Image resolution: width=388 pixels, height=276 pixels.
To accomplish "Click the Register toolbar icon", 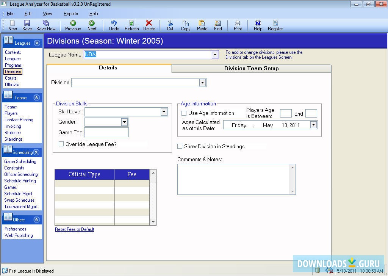I will [275, 23].
